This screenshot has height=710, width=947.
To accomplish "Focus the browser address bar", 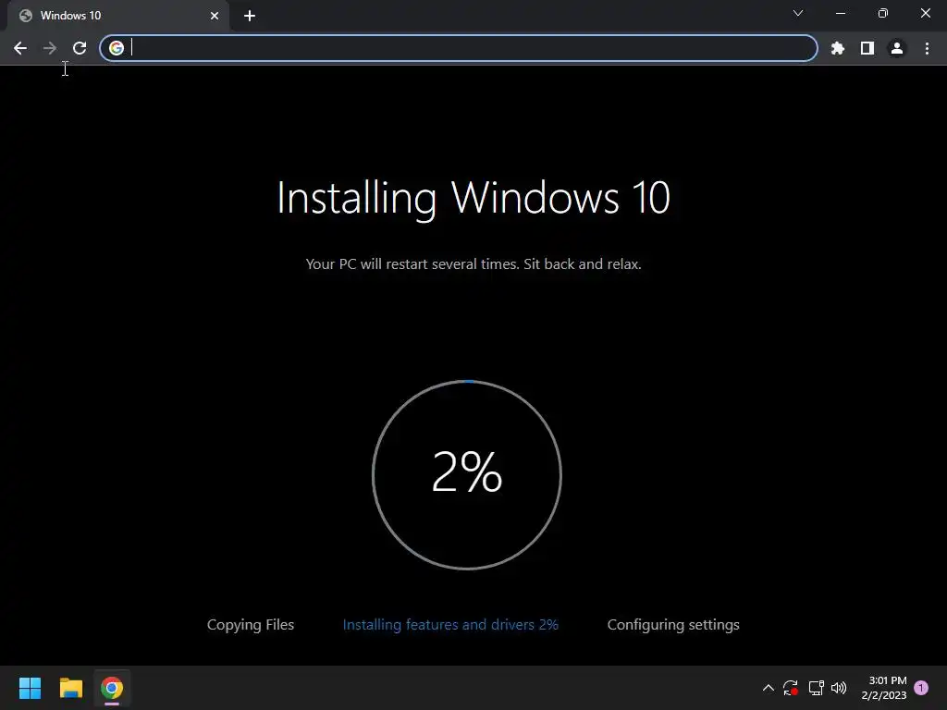I will point(459,48).
